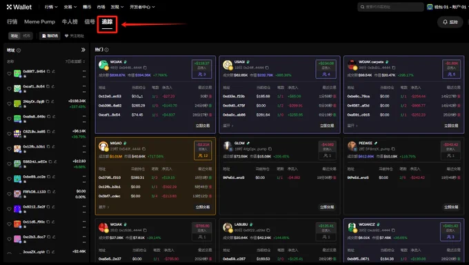Switch the address/token toggle to token

click(x=26, y=36)
